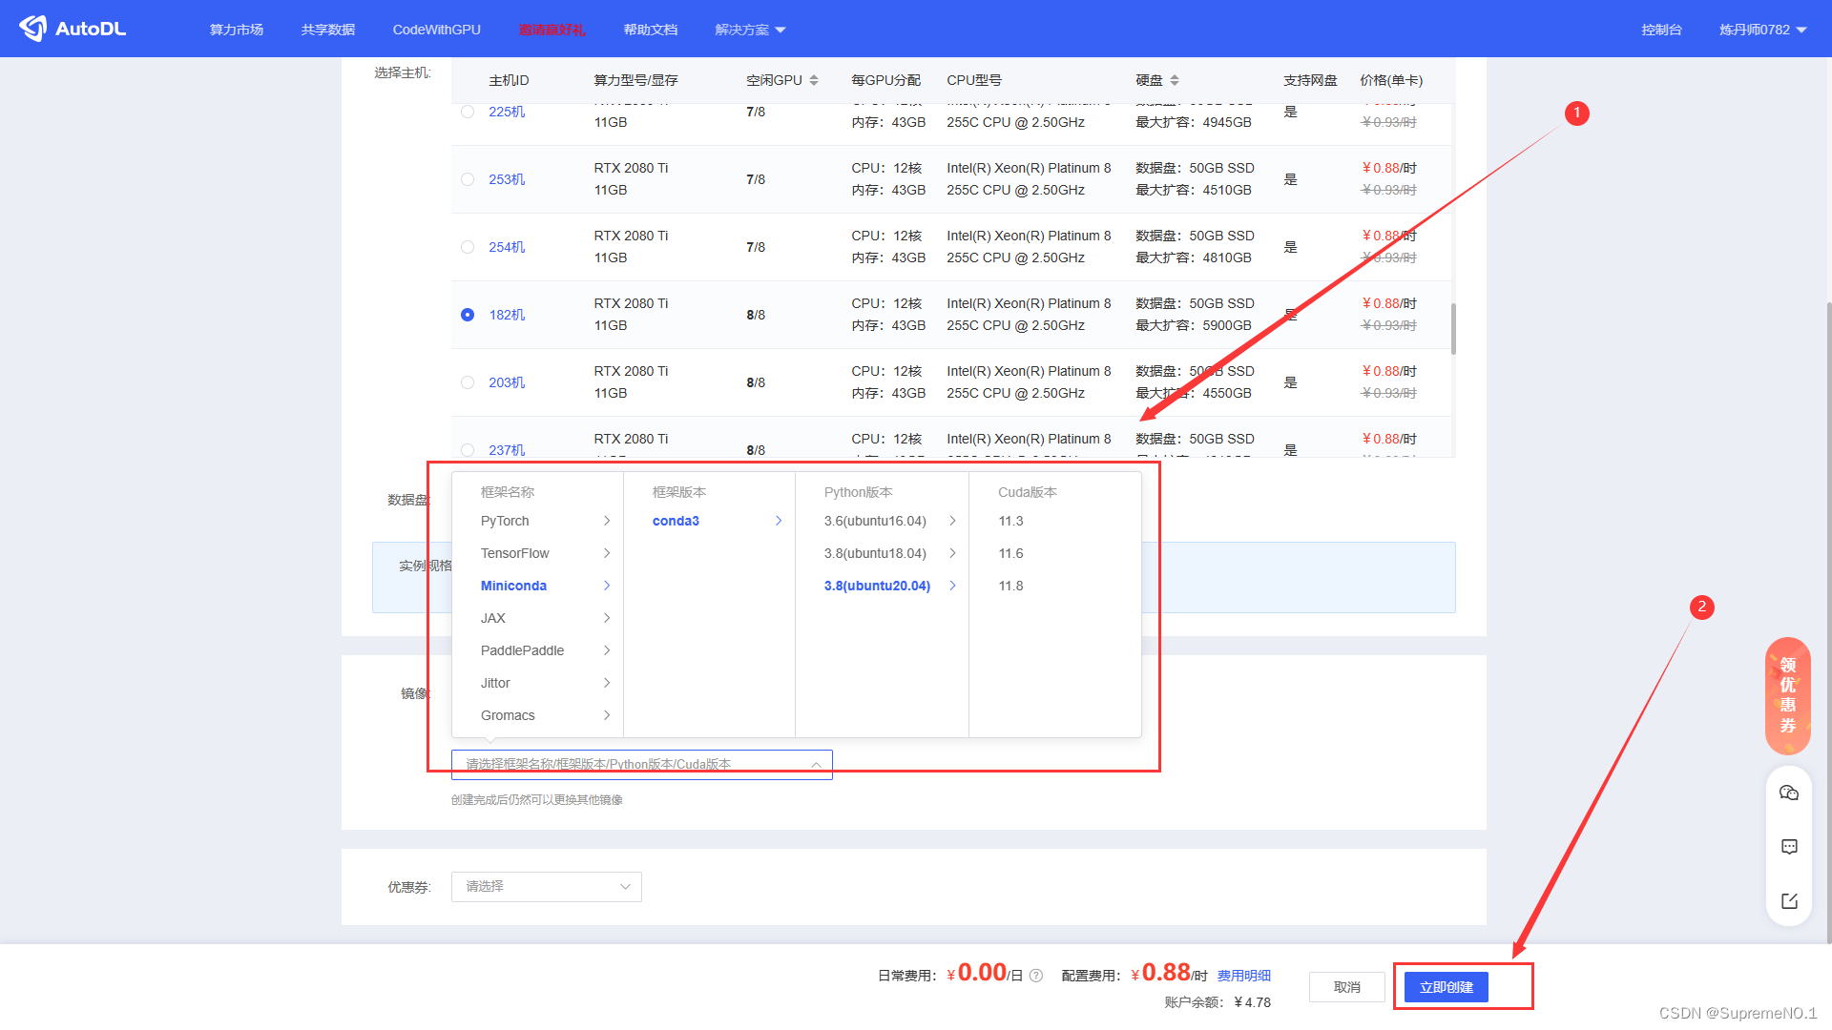Expand TensorFlow framework option
Viewport: 1832px width, 1030px height.
537,553
